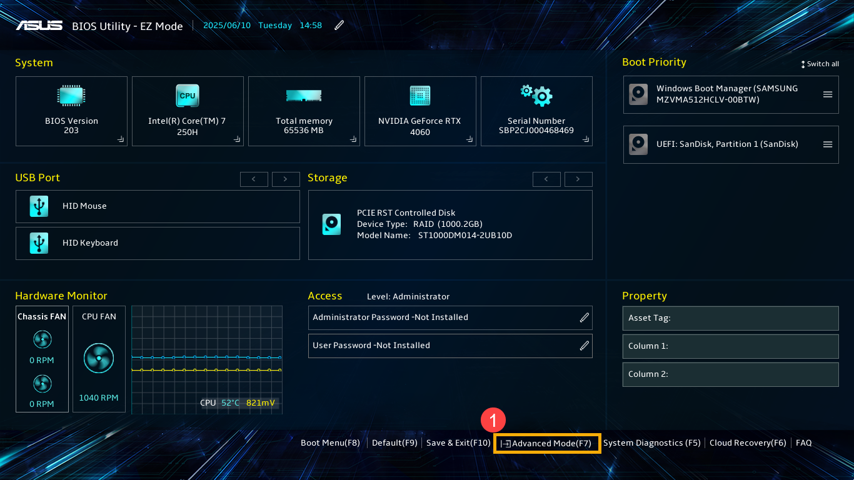Click the 65536 MB memory value
The width and height of the screenshot is (854, 480).
tap(304, 131)
